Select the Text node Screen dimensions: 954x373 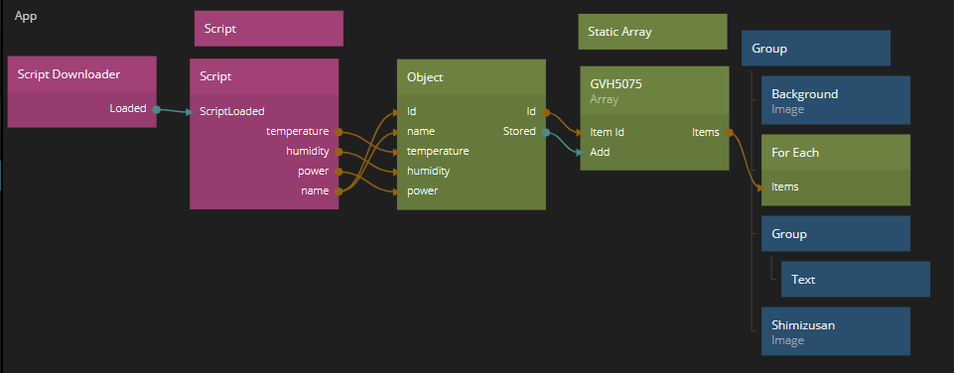[x=856, y=280]
